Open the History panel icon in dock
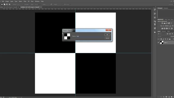The height and width of the screenshot is (98, 174). click(155, 10)
